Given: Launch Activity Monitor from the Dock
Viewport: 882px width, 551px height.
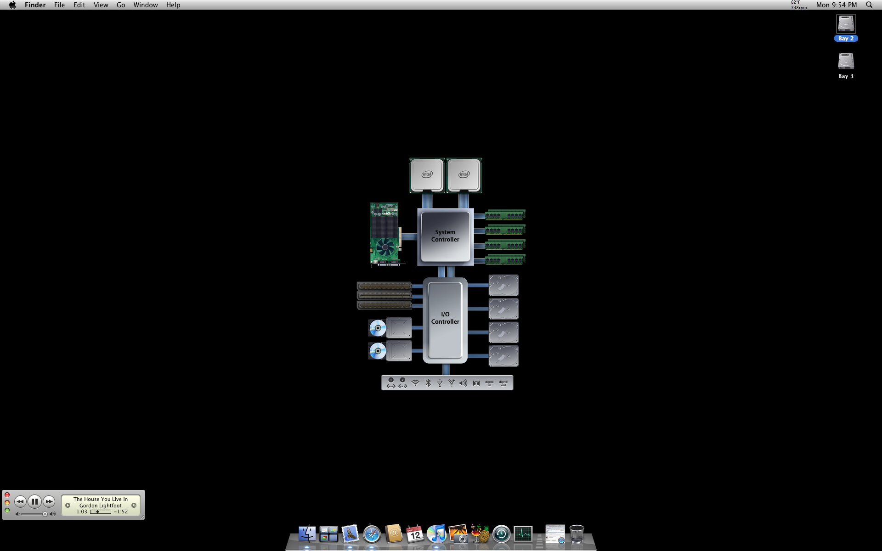Looking at the screenshot, I should (523, 534).
